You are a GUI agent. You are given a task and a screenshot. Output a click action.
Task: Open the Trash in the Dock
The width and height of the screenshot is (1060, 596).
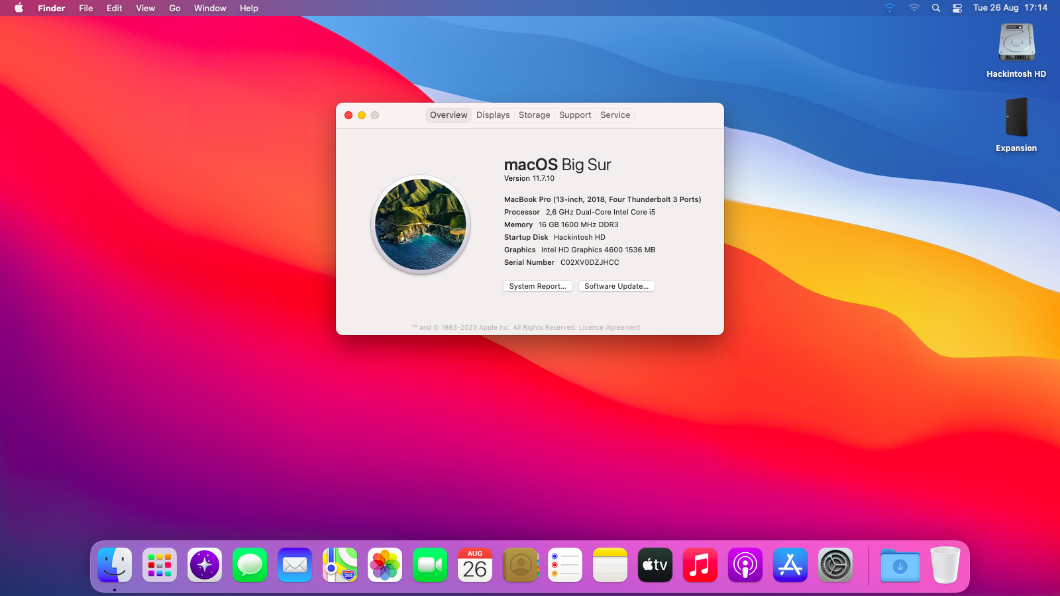pyautogui.click(x=945, y=565)
